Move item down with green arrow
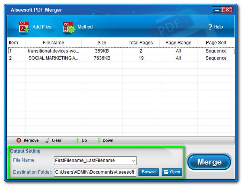This screenshot has width=242, height=186. point(99,140)
